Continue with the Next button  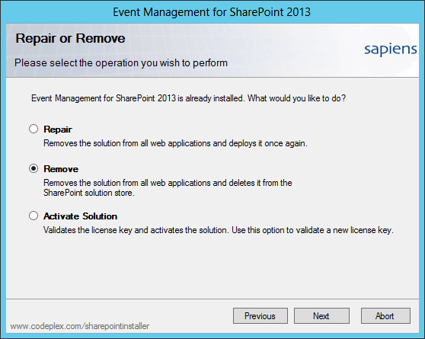pos(321,315)
